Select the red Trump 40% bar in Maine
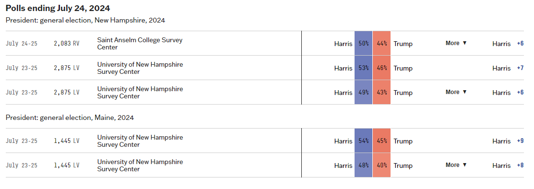This screenshot has width=534, height=189. (x=382, y=165)
